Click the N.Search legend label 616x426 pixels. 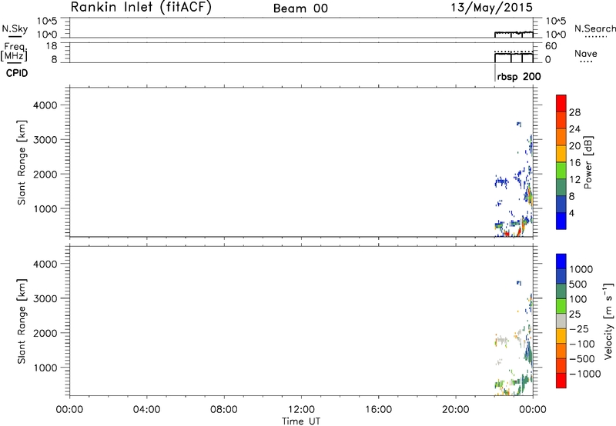click(595, 28)
